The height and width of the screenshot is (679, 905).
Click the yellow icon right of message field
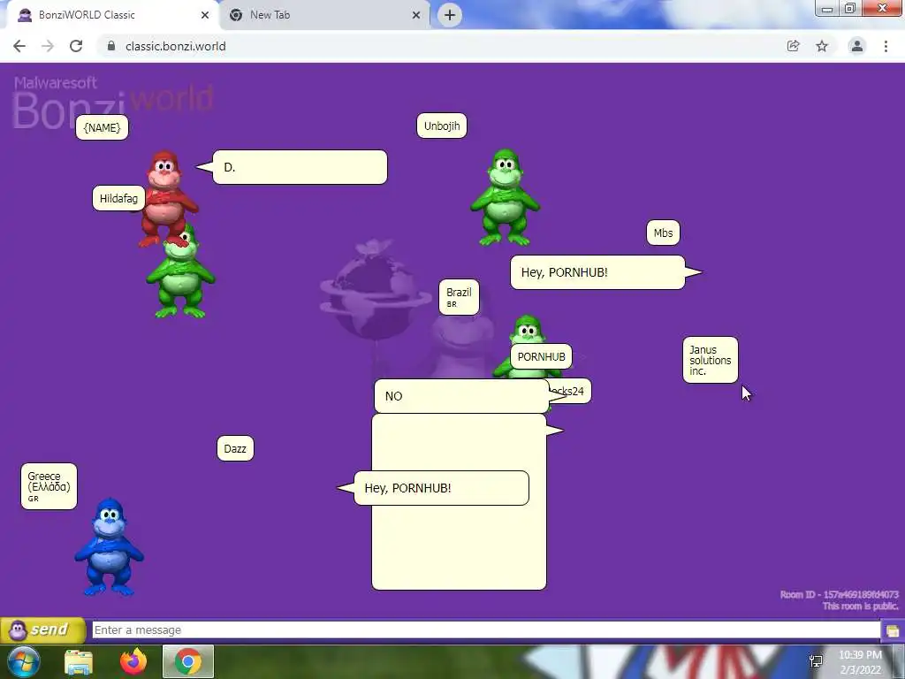(893, 629)
